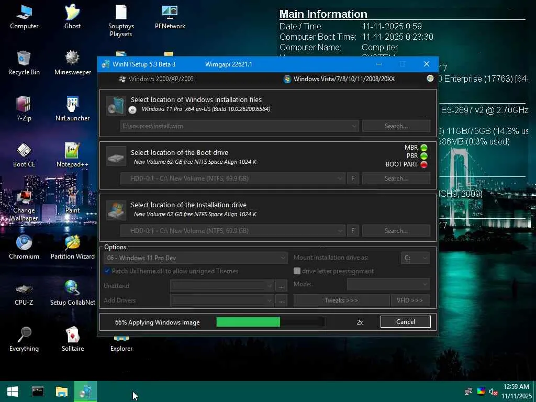
Task: Launch Partition Wizard from the desktop
Action: (72, 248)
